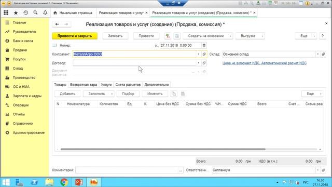
Task: Open History clock icon
Action: pos(25,12)
